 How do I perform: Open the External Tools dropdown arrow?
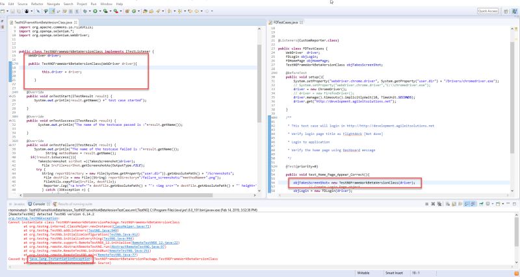coord(121,11)
